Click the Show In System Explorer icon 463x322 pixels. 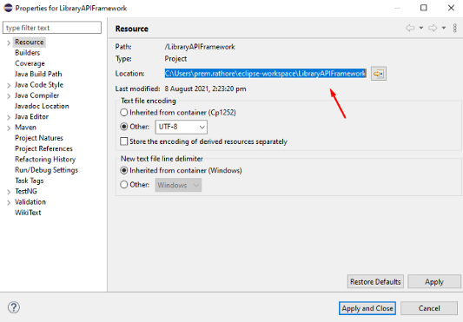[x=378, y=74]
